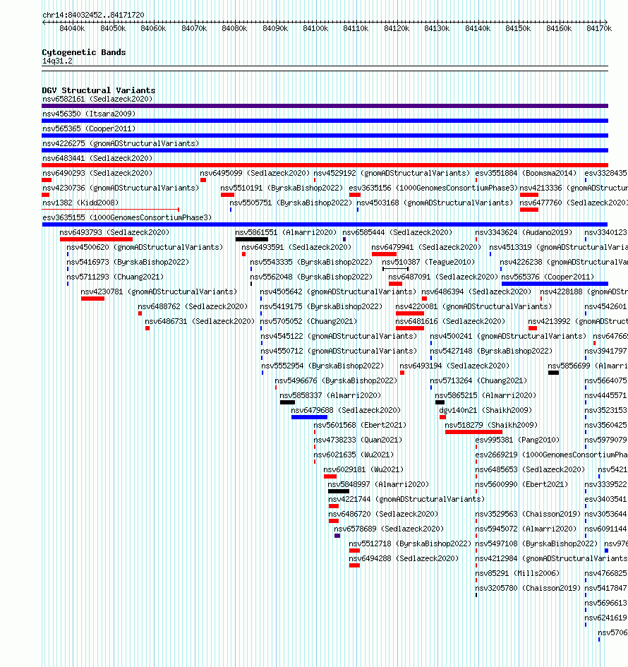
Task: Click red bar under nsv4230781
Action: click(x=92, y=299)
